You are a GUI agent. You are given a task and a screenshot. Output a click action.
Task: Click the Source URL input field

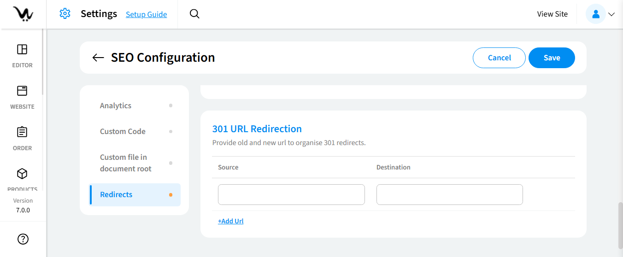point(291,194)
